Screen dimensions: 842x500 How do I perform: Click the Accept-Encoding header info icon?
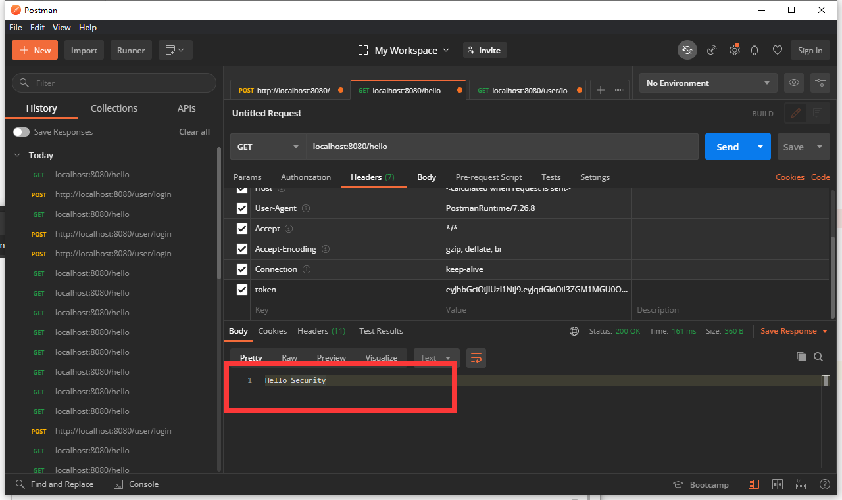coord(326,249)
